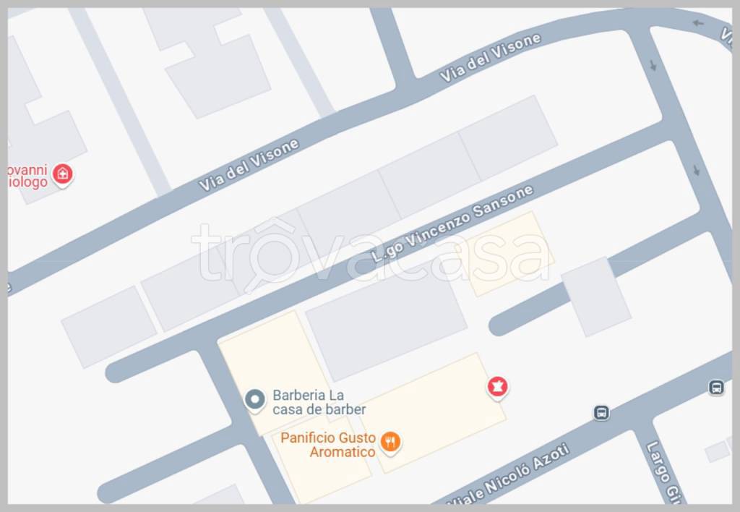Screen dimensions: 740x512
Task: Select the bus stop icon at map's right edge
Action: pyautogui.click(x=716, y=388)
